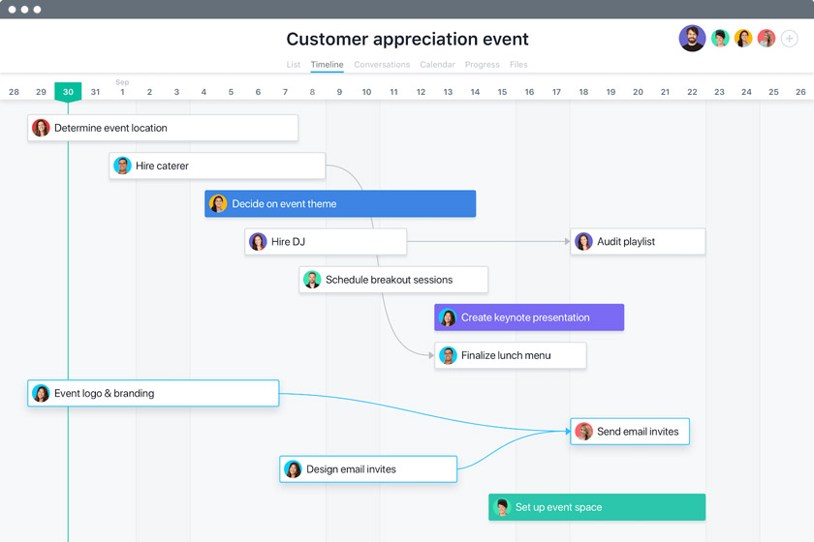Image resolution: width=814 pixels, height=542 pixels.
Task: Click the add member plus icon
Action: click(790, 39)
